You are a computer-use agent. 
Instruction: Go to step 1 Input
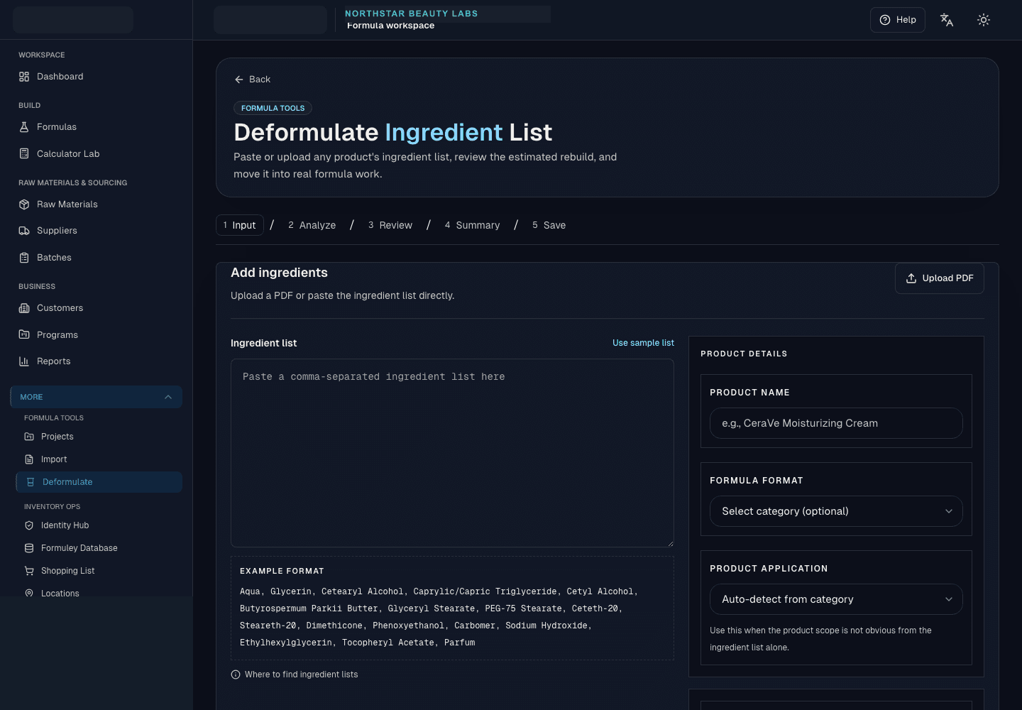(240, 225)
